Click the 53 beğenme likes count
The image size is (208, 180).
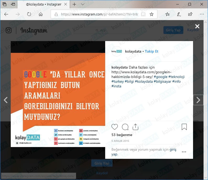pyautogui.click(x=122, y=135)
